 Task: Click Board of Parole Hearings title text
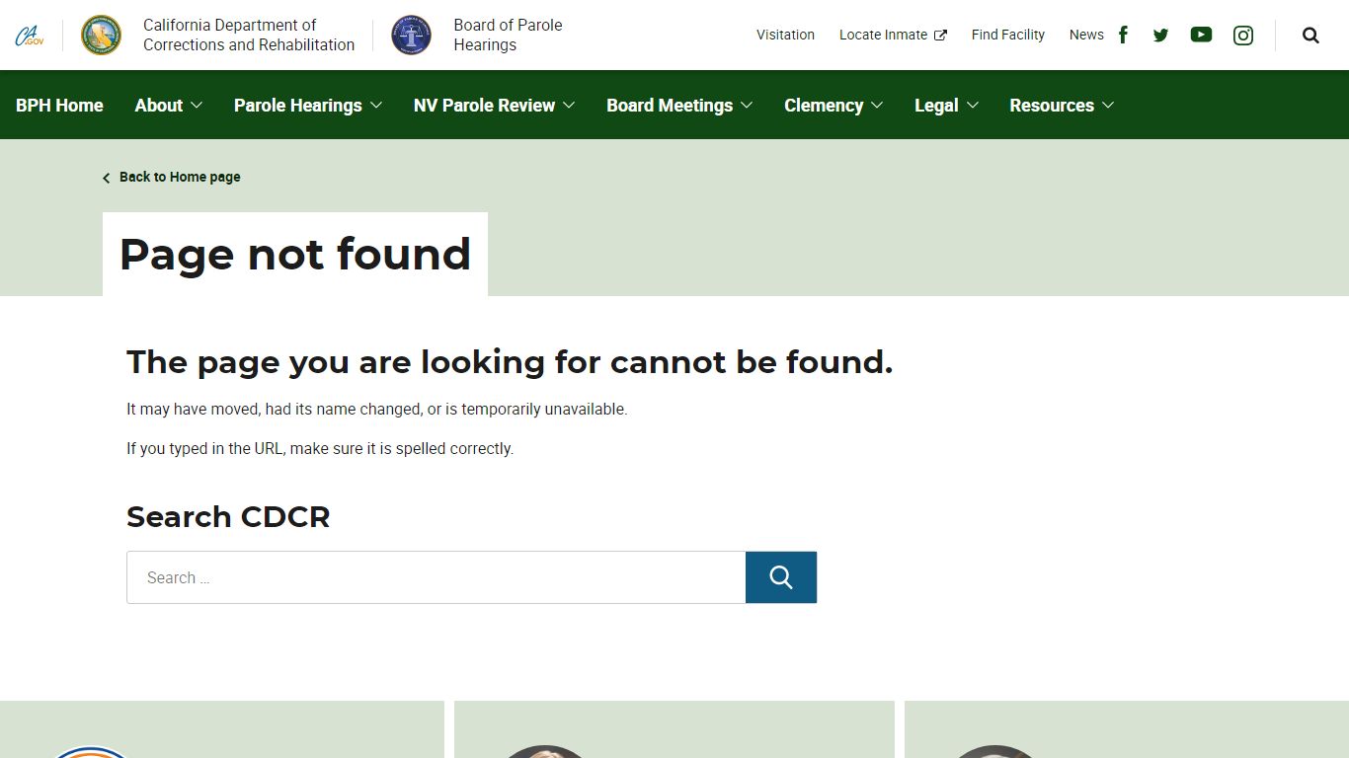[x=508, y=35]
